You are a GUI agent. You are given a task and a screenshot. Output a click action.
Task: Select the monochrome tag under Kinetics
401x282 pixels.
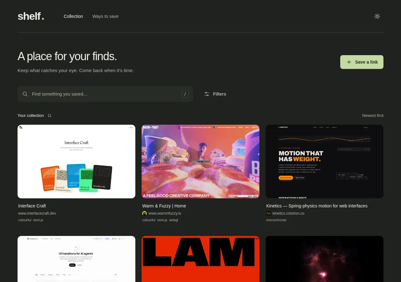tap(276, 220)
